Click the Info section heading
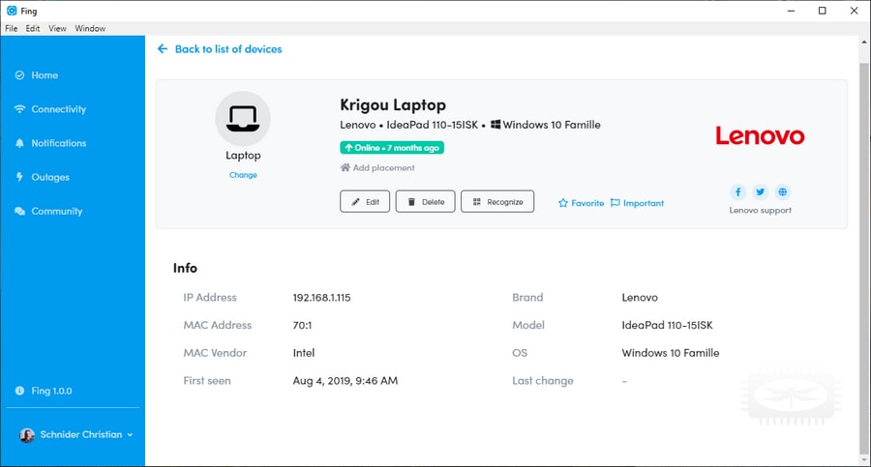The height and width of the screenshot is (467, 871). [185, 268]
